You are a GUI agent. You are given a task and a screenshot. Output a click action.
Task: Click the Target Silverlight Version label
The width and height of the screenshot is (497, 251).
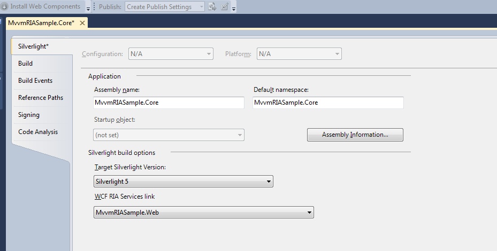point(130,167)
